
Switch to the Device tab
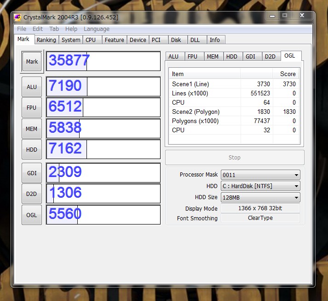click(x=138, y=40)
